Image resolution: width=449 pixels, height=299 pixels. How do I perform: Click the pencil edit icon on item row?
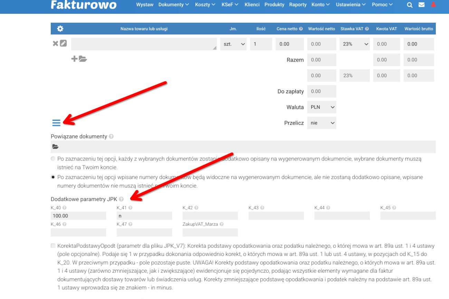(x=63, y=43)
